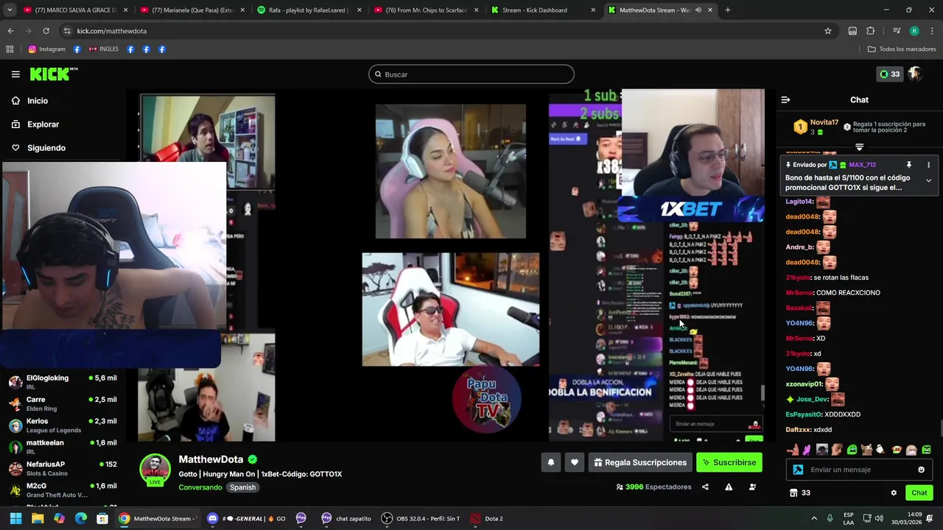The width and height of the screenshot is (943, 530).
Task: Go to Inicio in the sidebar
Action: tap(38, 101)
